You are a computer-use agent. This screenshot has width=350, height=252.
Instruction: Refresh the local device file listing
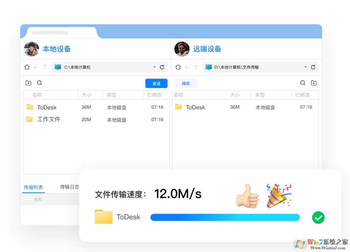tap(162, 67)
